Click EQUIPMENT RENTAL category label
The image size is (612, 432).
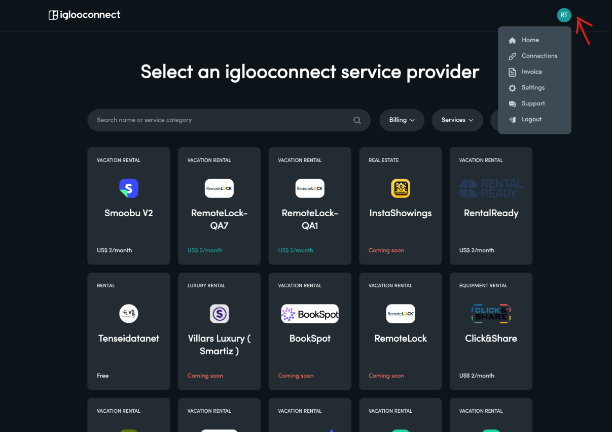483,286
